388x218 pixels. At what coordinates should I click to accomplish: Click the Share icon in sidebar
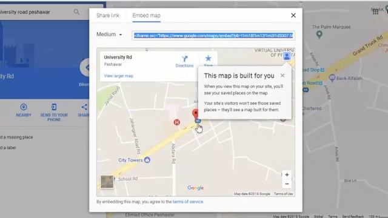coord(84,107)
